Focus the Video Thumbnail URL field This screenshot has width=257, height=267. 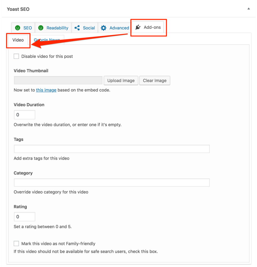pyautogui.click(x=58, y=80)
